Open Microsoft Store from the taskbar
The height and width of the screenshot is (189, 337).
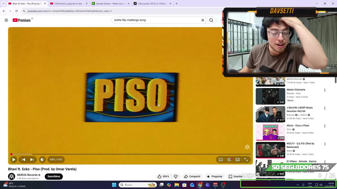[184, 185]
